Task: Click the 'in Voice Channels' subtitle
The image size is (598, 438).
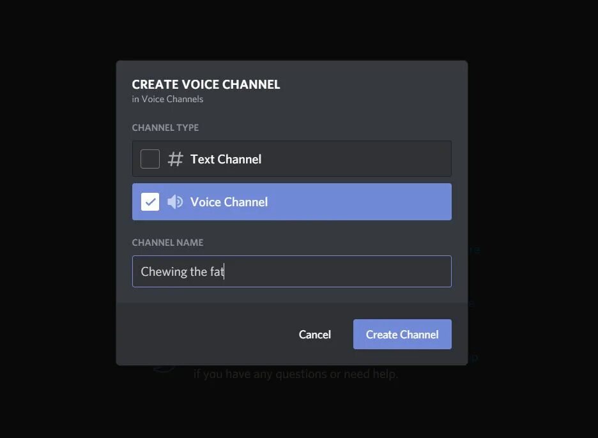Action: pos(167,99)
